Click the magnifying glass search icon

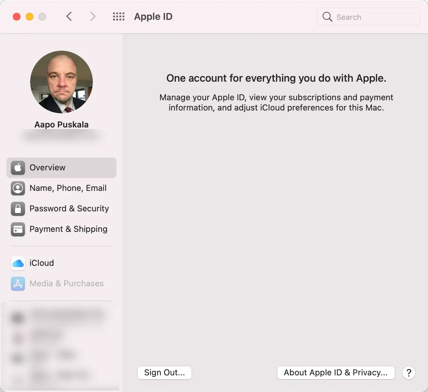(x=327, y=17)
